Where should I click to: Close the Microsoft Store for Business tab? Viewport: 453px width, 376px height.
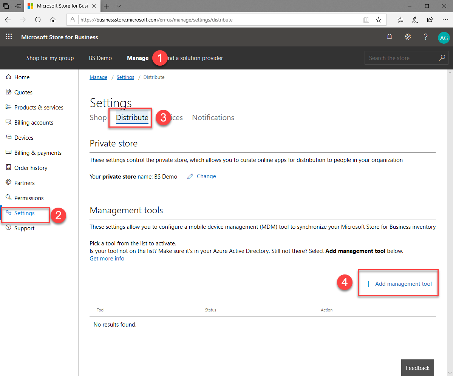(94, 6)
